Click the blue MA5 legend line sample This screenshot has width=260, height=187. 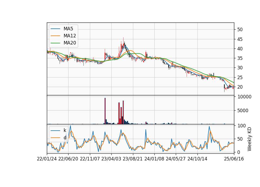click(x=55, y=29)
